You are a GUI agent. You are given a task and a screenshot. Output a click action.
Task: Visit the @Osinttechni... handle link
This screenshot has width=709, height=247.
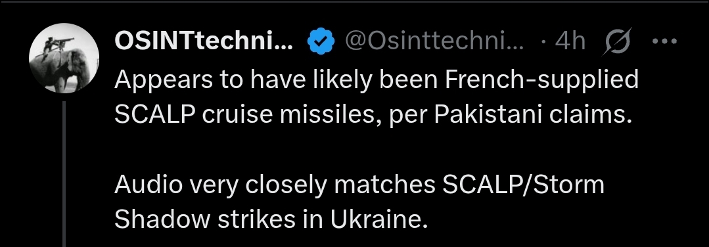click(x=434, y=41)
